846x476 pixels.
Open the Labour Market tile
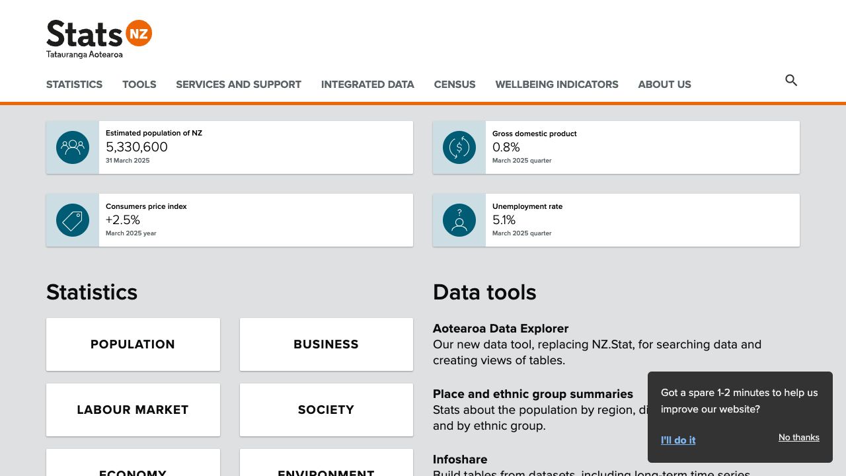pos(133,410)
